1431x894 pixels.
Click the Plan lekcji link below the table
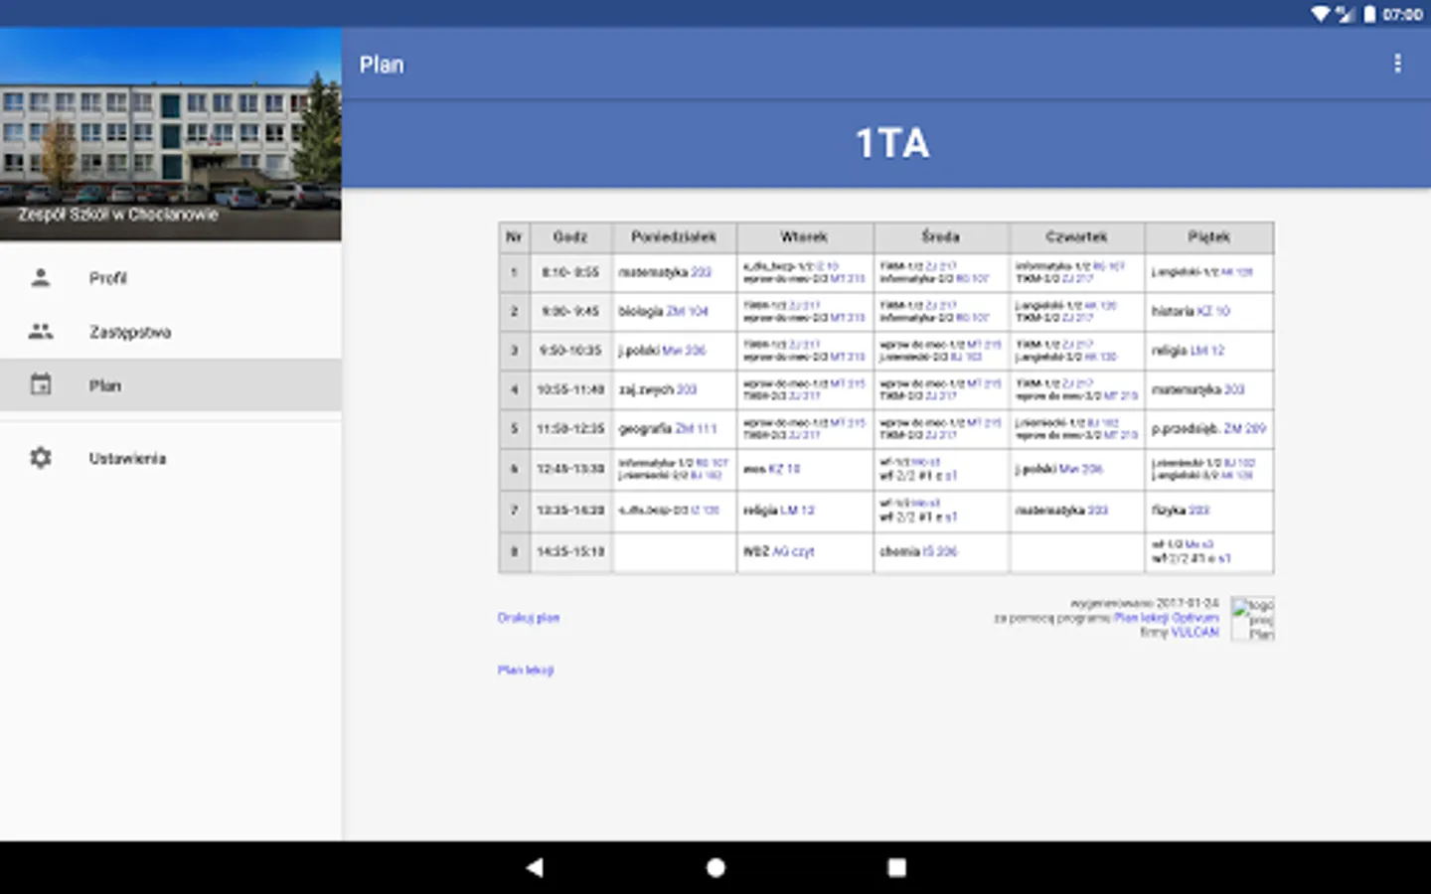(x=526, y=670)
